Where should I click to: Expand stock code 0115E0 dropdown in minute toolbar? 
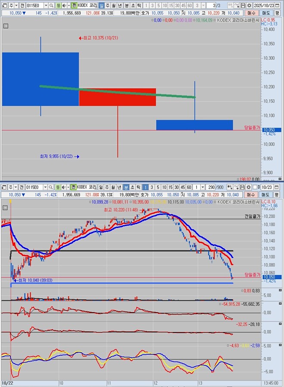pos(46,187)
